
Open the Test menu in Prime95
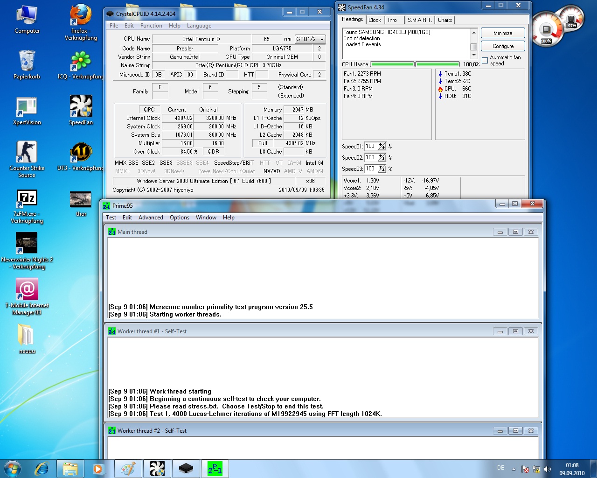111,218
